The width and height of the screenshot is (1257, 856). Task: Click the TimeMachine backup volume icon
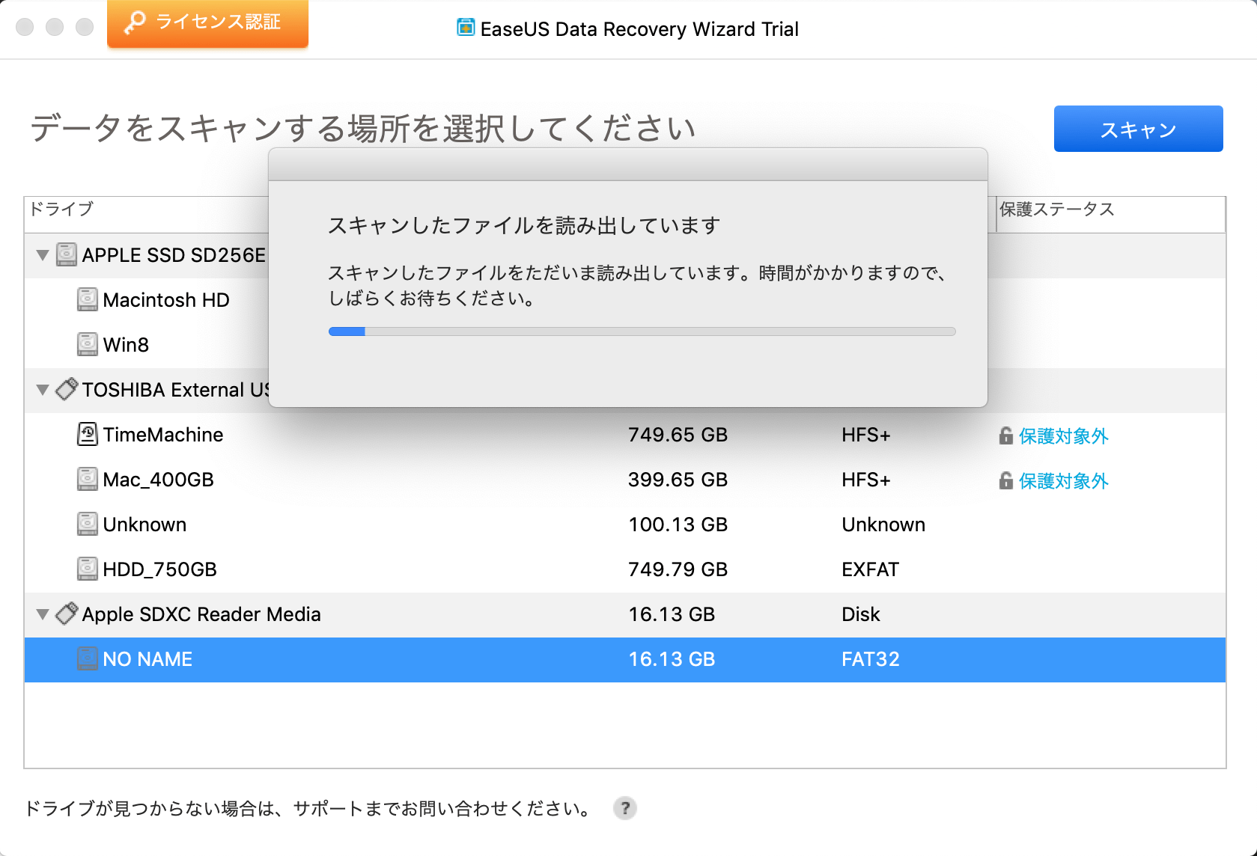point(88,434)
